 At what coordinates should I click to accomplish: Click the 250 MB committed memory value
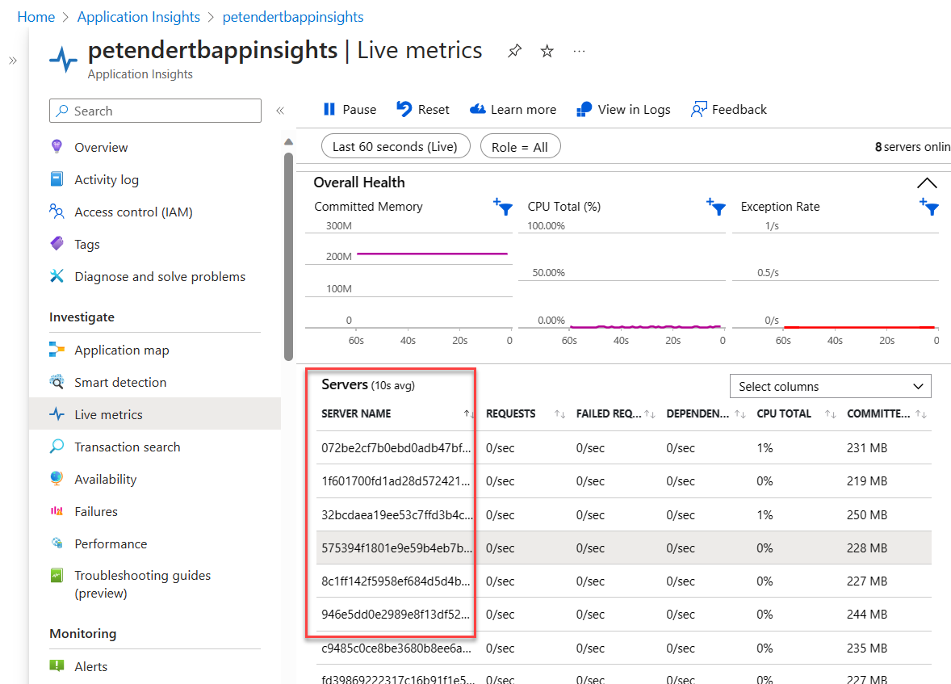pyautogui.click(x=867, y=514)
